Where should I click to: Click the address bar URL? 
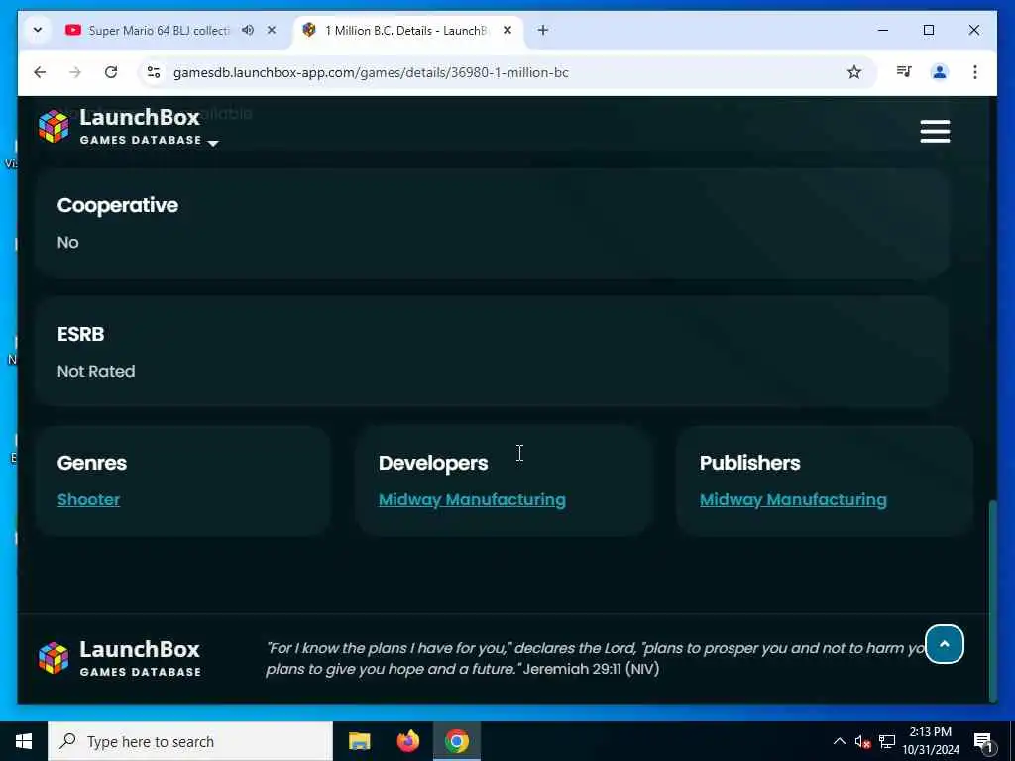click(371, 72)
